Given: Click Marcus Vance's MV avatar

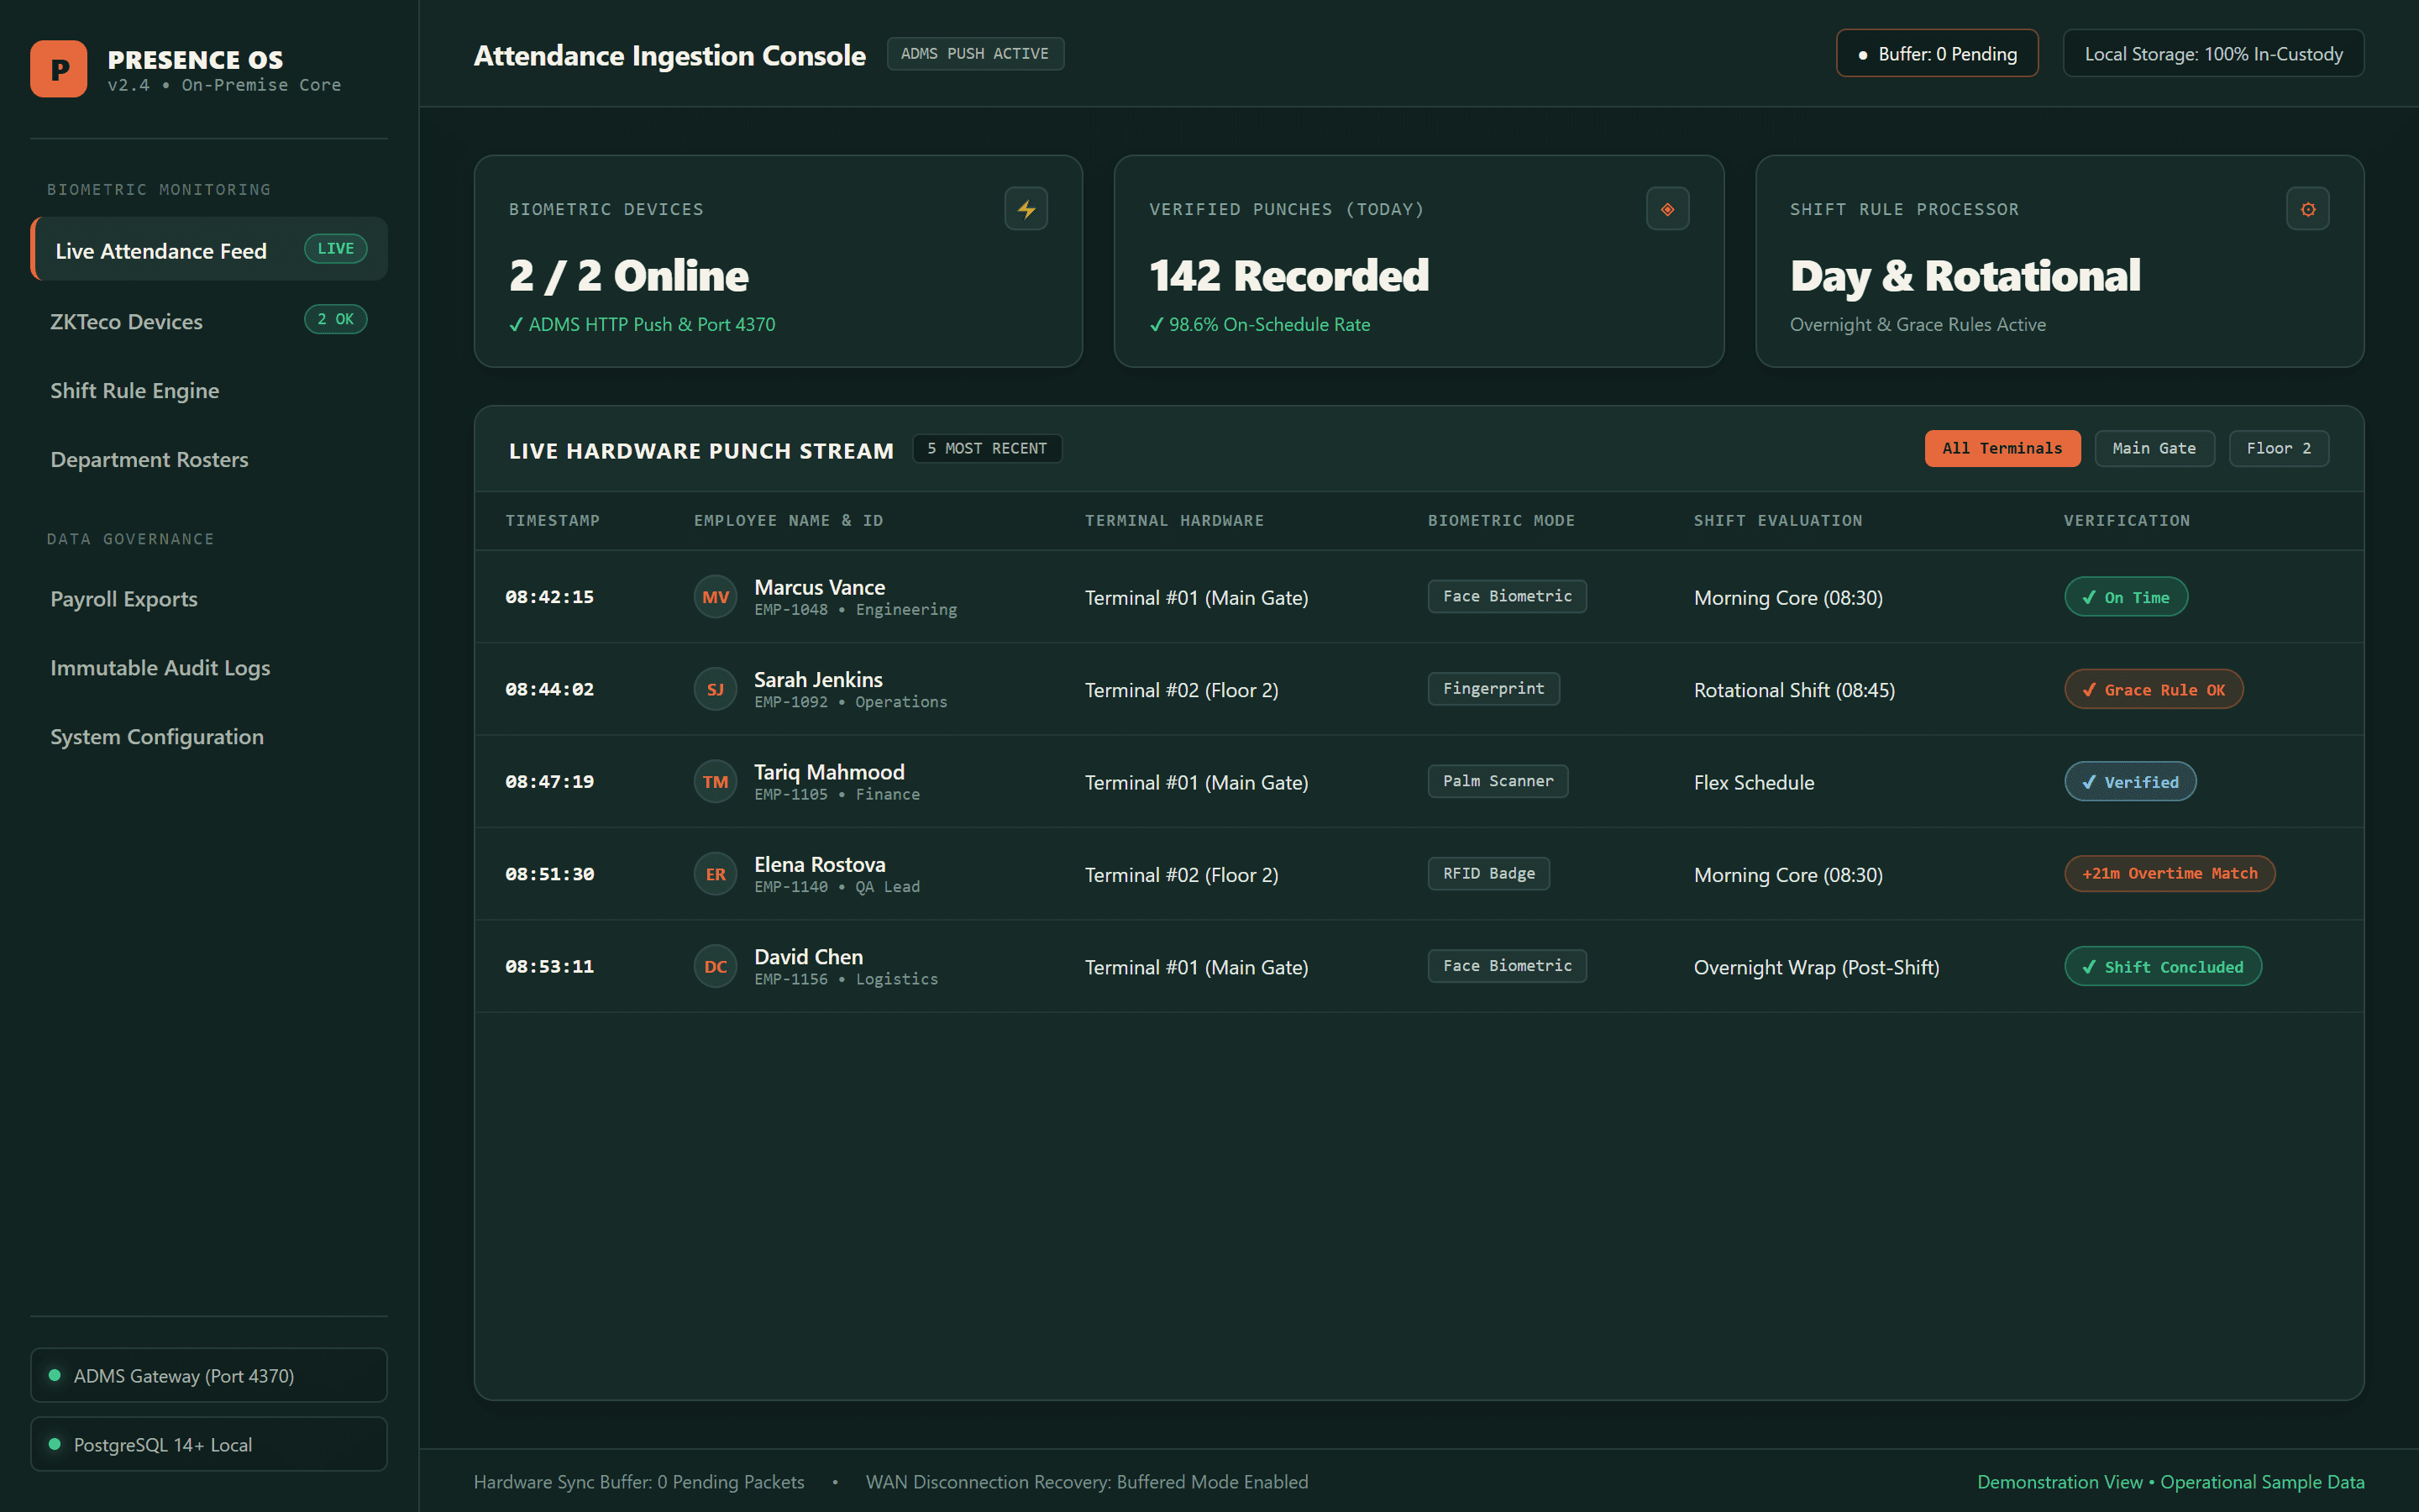Looking at the screenshot, I should point(716,597).
